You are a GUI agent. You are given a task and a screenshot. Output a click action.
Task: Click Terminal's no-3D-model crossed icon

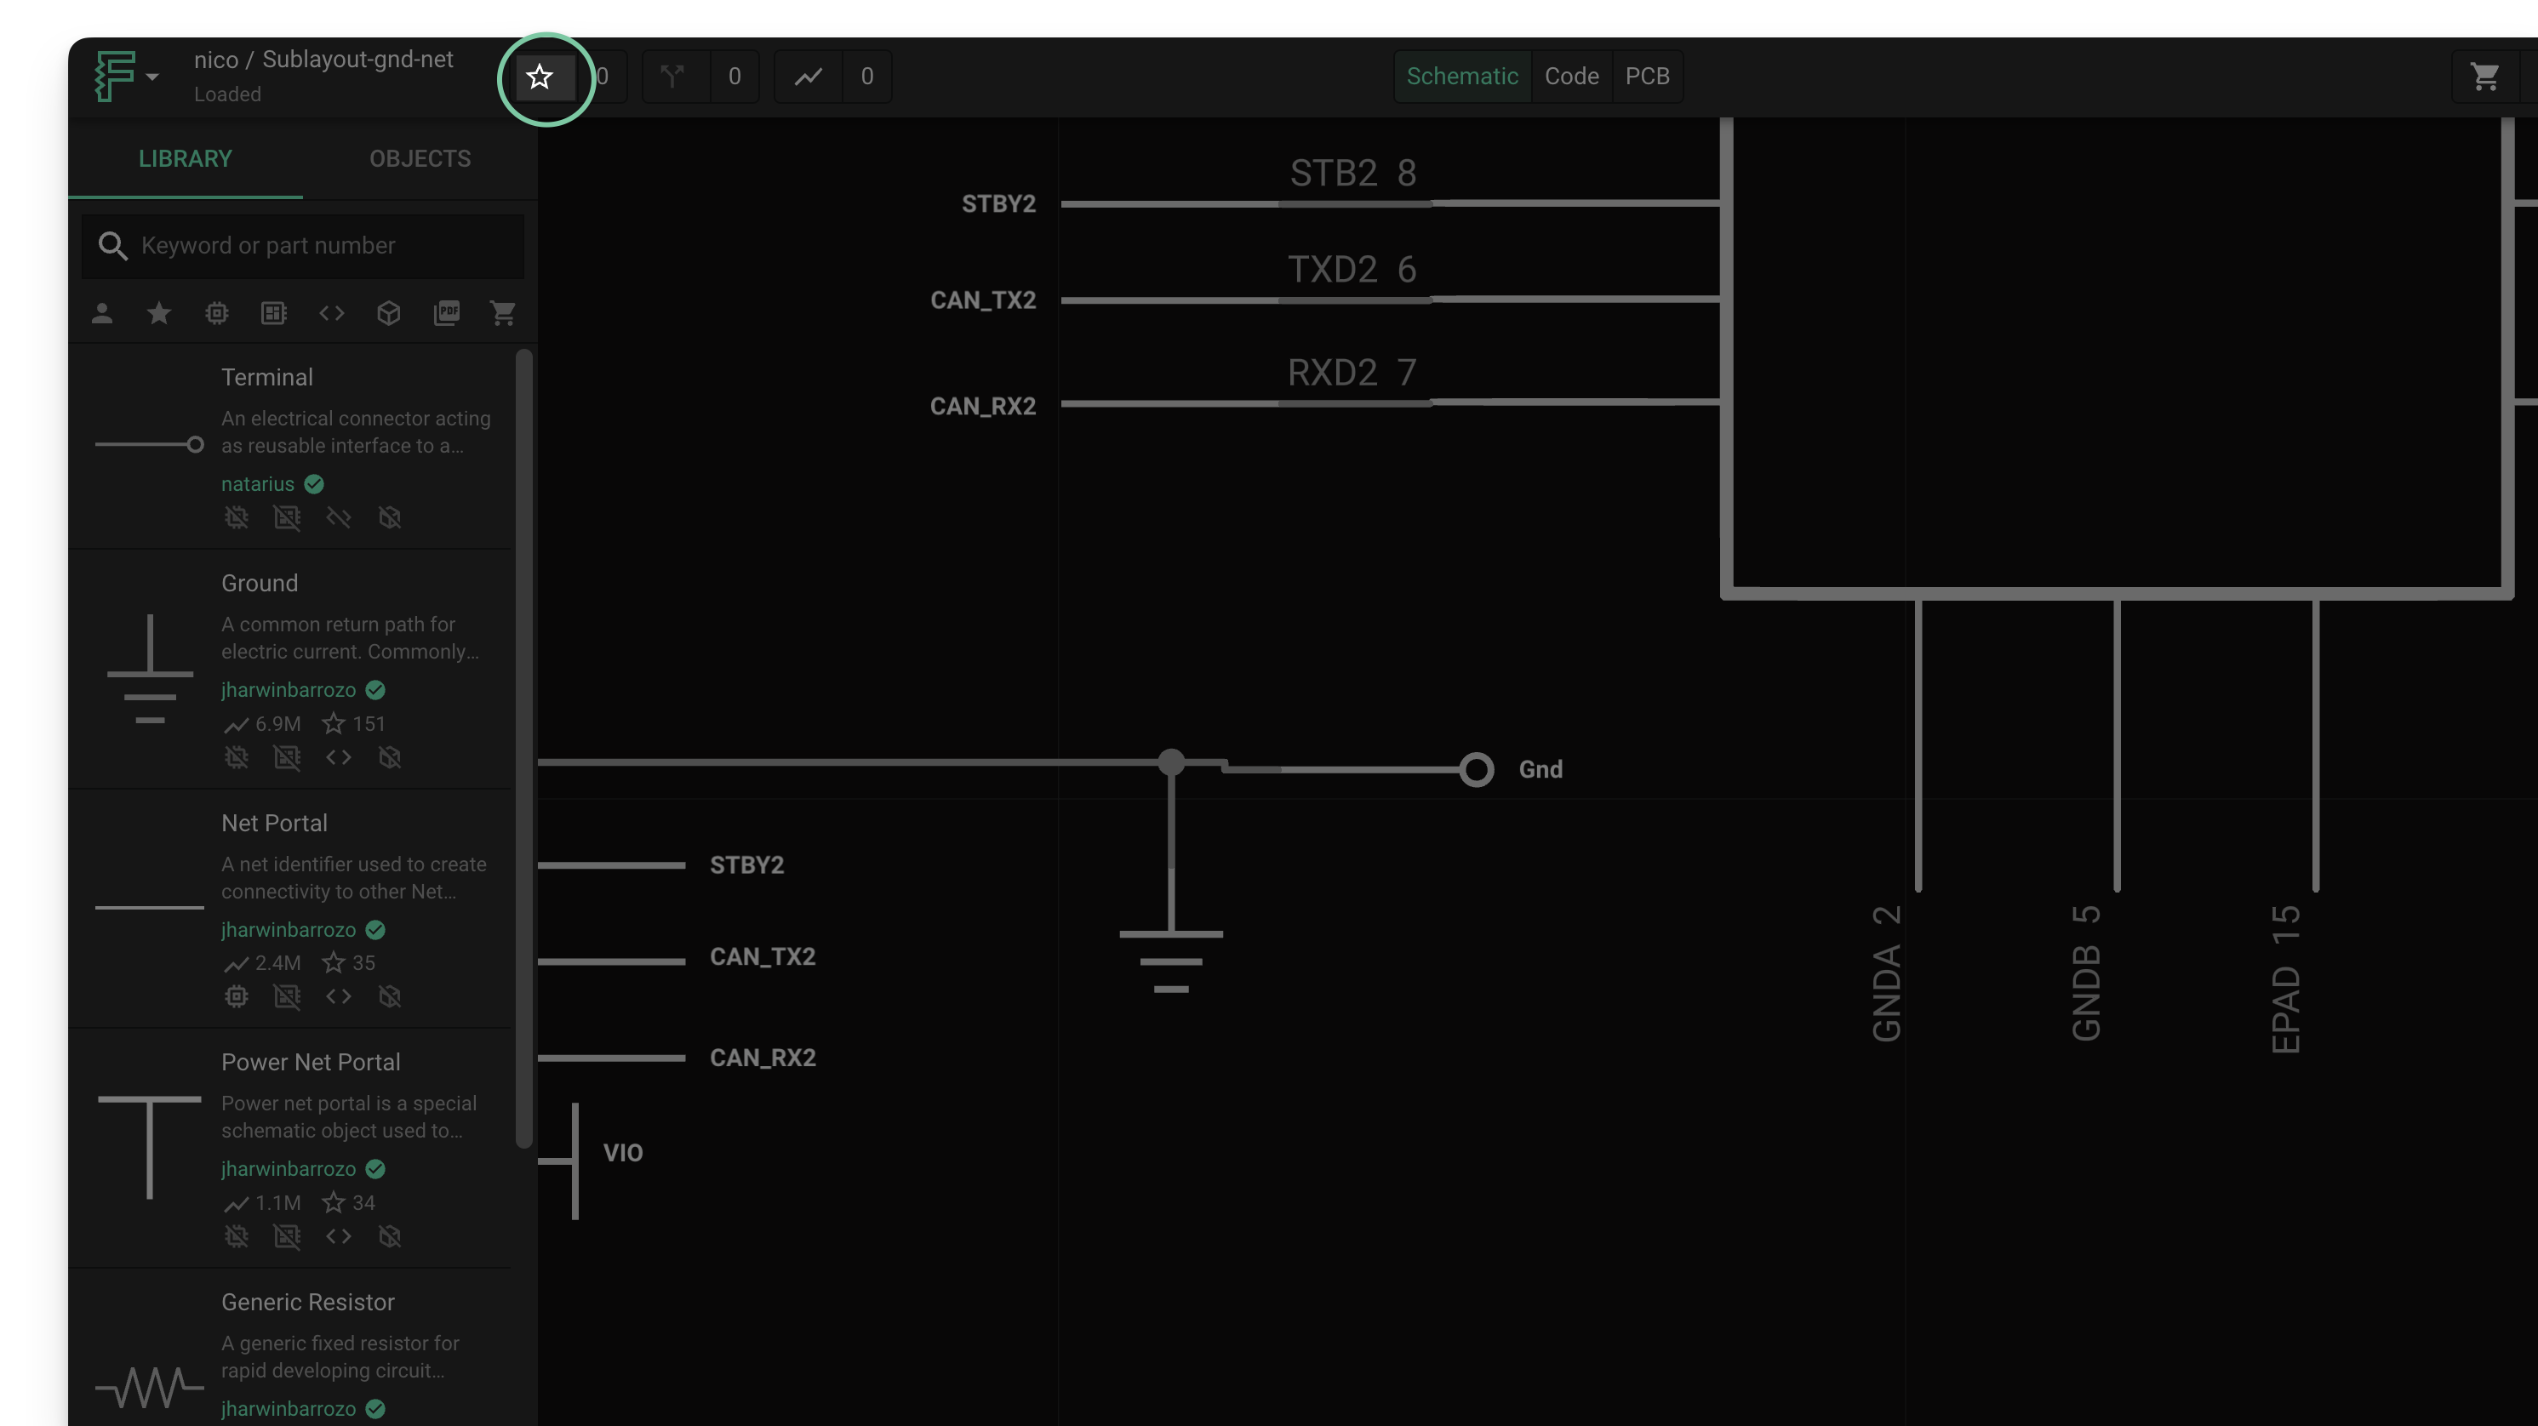(389, 518)
